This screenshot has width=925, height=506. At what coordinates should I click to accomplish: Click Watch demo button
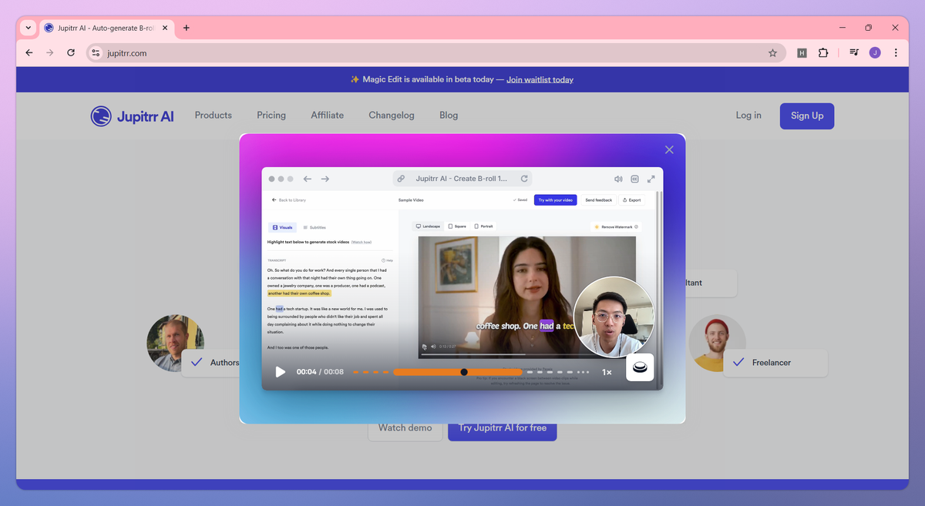[x=405, y=428]
